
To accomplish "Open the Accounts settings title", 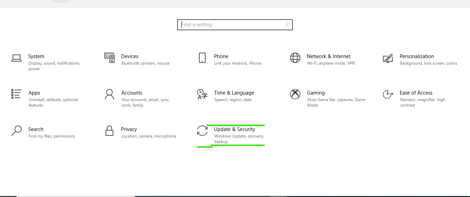I will coord(132,93).
